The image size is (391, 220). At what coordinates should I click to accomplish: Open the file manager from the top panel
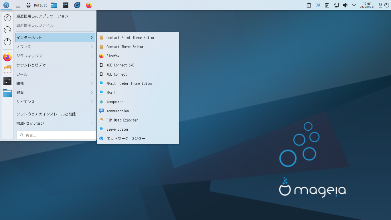54,5
